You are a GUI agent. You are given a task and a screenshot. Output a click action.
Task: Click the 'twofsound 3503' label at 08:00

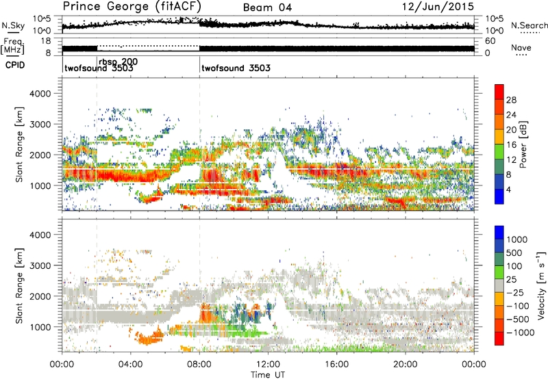click(236, 68)
